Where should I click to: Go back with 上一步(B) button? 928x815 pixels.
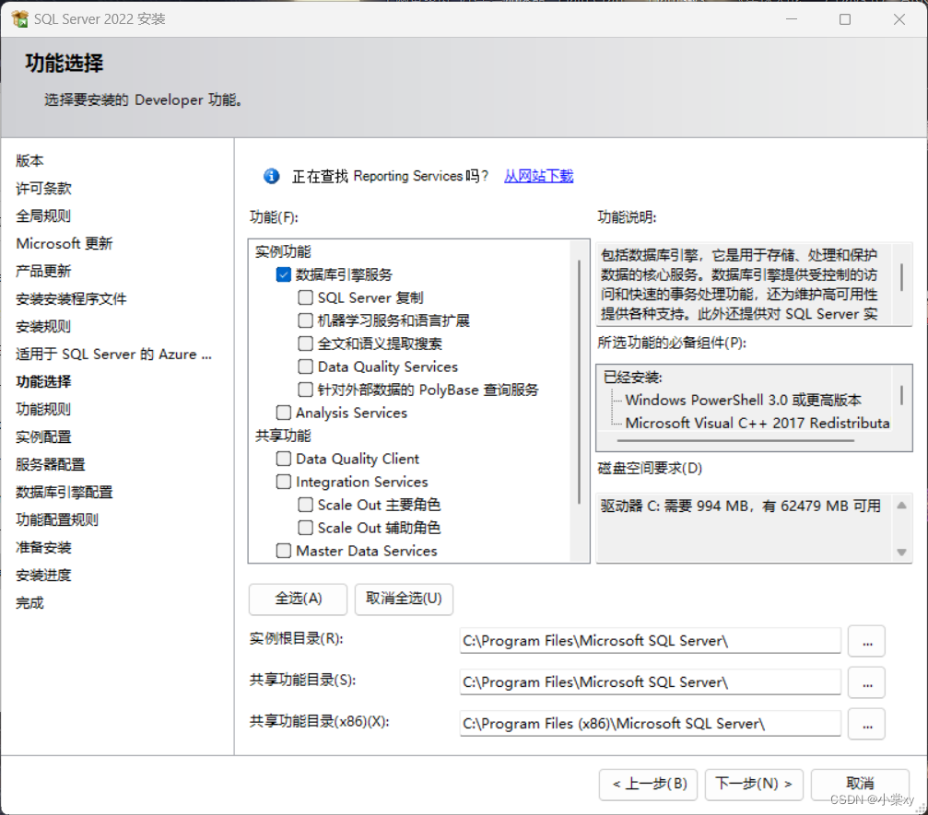[x=649, y=785]
